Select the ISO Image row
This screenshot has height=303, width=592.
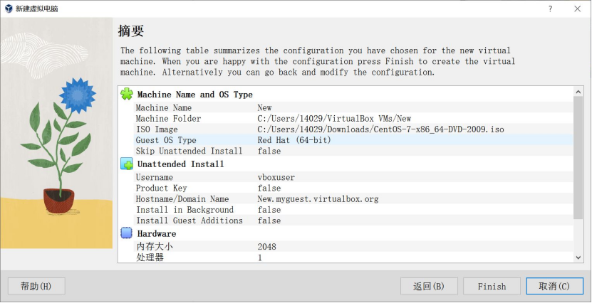coord(353,129)
